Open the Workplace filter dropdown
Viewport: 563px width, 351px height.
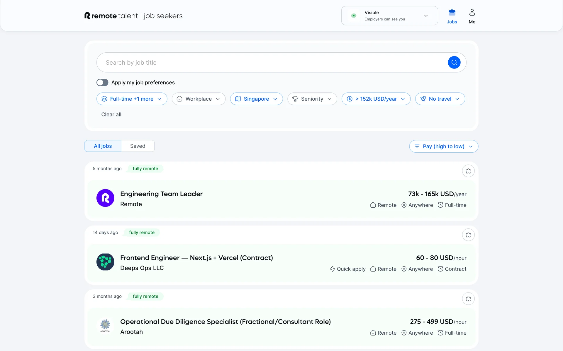tap(199, 99)
